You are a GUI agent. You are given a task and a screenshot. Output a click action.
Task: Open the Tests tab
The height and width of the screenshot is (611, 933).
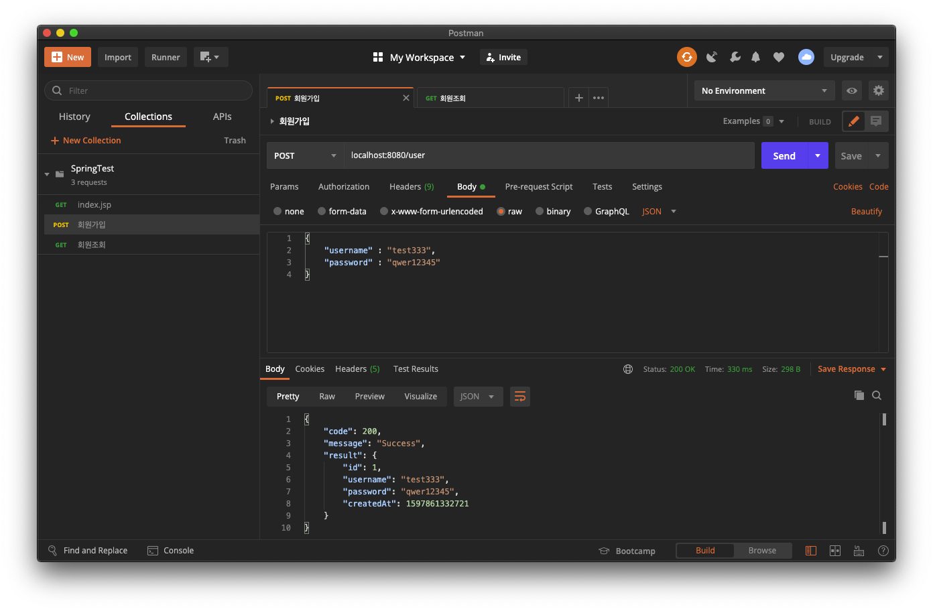[603, 187]
